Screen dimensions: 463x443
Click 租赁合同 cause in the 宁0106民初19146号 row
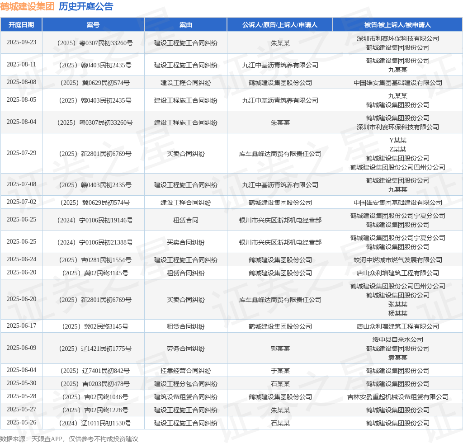click(x=186, y=220)
